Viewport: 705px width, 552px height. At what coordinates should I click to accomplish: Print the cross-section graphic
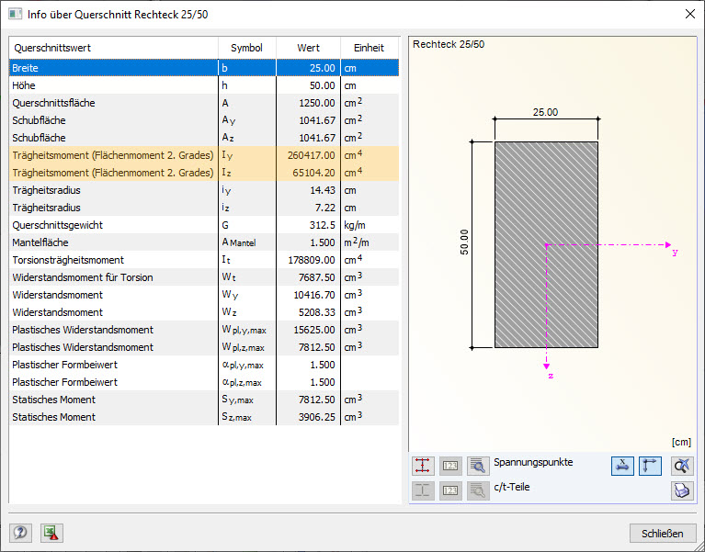click(x=682, y=490)
